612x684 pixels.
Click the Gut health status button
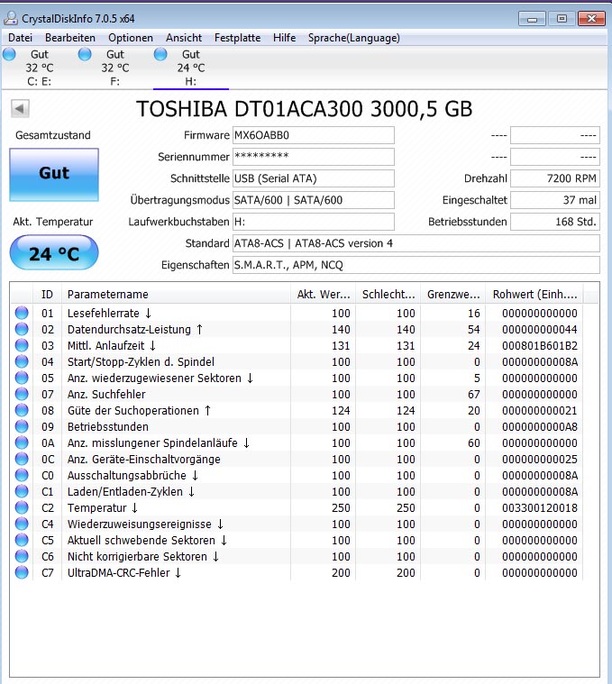[x=54, y=175]
